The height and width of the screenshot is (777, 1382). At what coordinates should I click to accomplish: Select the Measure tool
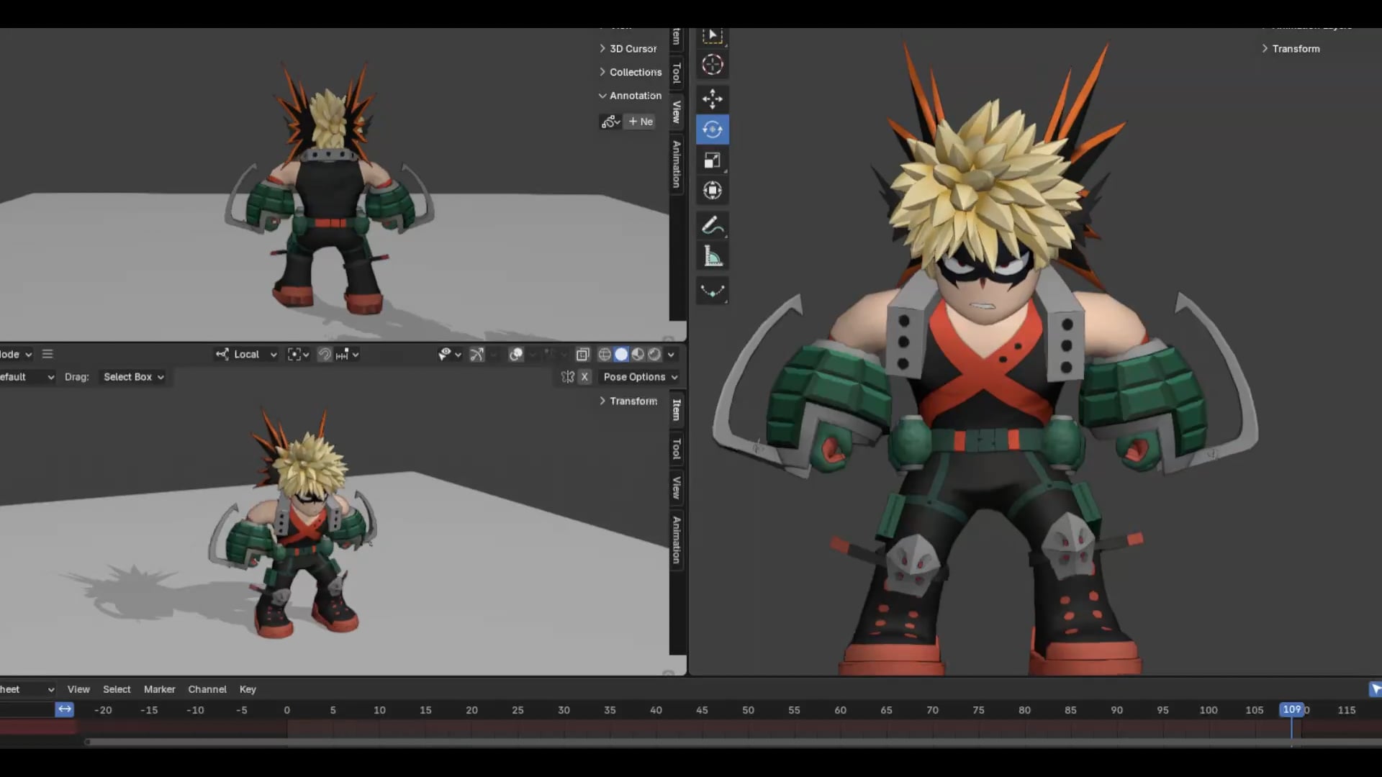pyautogui.click(x=712, y=255)
